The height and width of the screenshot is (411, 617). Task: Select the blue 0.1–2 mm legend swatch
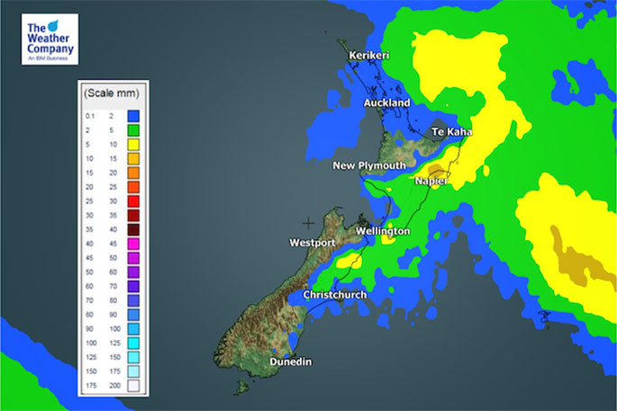pos(132,116)
